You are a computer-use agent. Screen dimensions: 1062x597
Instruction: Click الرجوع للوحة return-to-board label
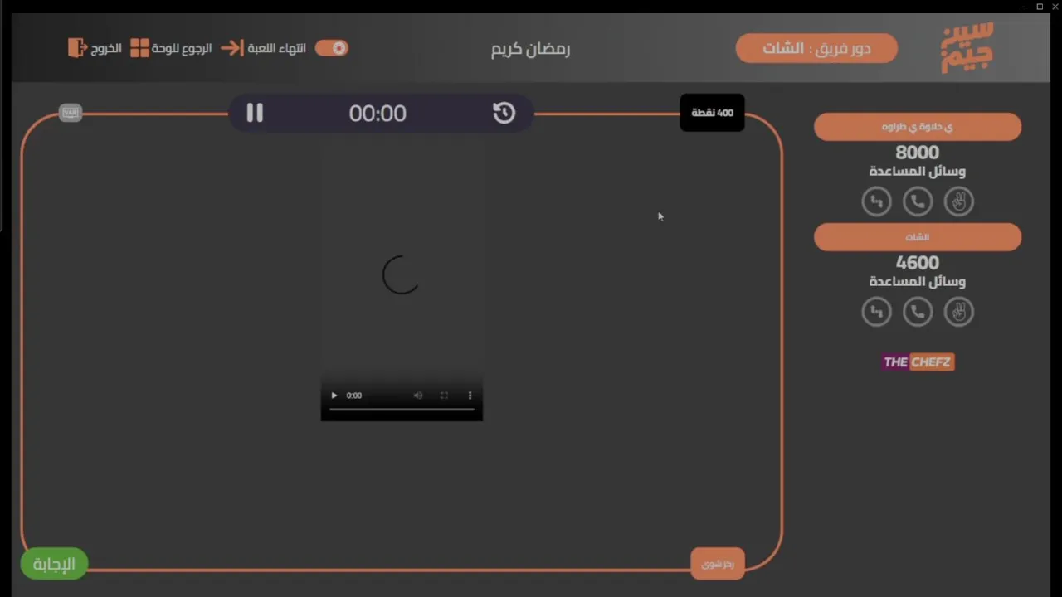coord(182,48)
